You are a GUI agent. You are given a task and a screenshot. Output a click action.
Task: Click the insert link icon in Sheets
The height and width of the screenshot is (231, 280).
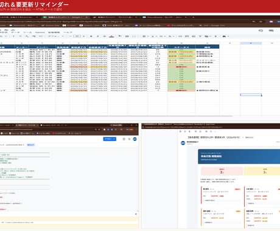pyautogui.click(x=180, y=36)
